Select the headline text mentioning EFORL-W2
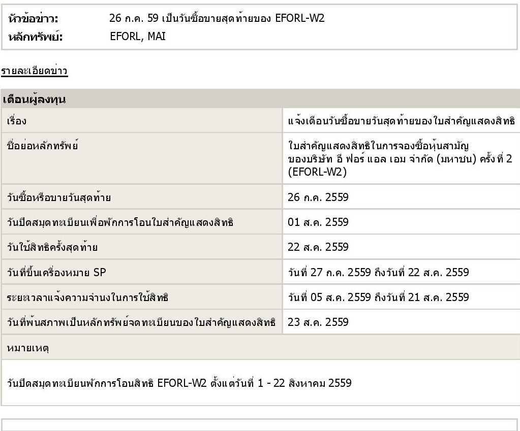The height and width of the screenshot is (431, 520). (217, 18)
